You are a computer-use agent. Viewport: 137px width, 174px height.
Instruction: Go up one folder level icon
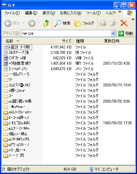[46, 23]
